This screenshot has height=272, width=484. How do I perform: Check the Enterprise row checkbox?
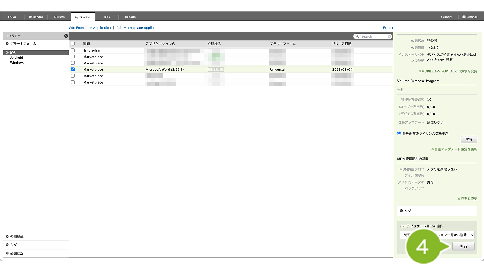73,50
